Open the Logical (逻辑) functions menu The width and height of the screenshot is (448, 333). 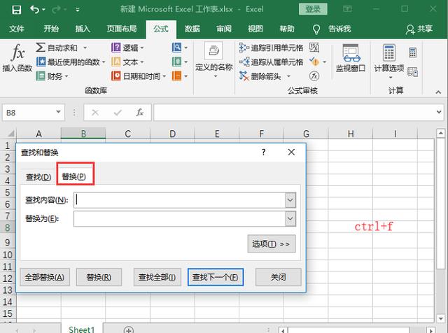[127, 48]
